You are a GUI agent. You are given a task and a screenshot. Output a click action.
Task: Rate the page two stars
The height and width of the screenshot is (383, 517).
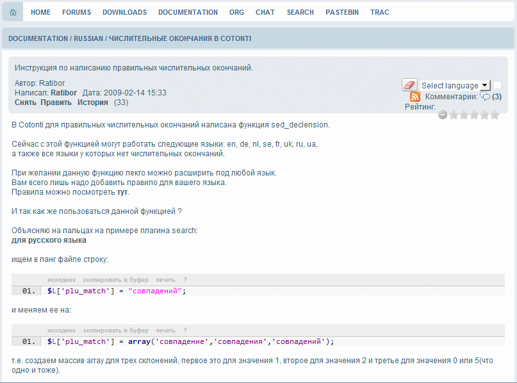(464, 115)
